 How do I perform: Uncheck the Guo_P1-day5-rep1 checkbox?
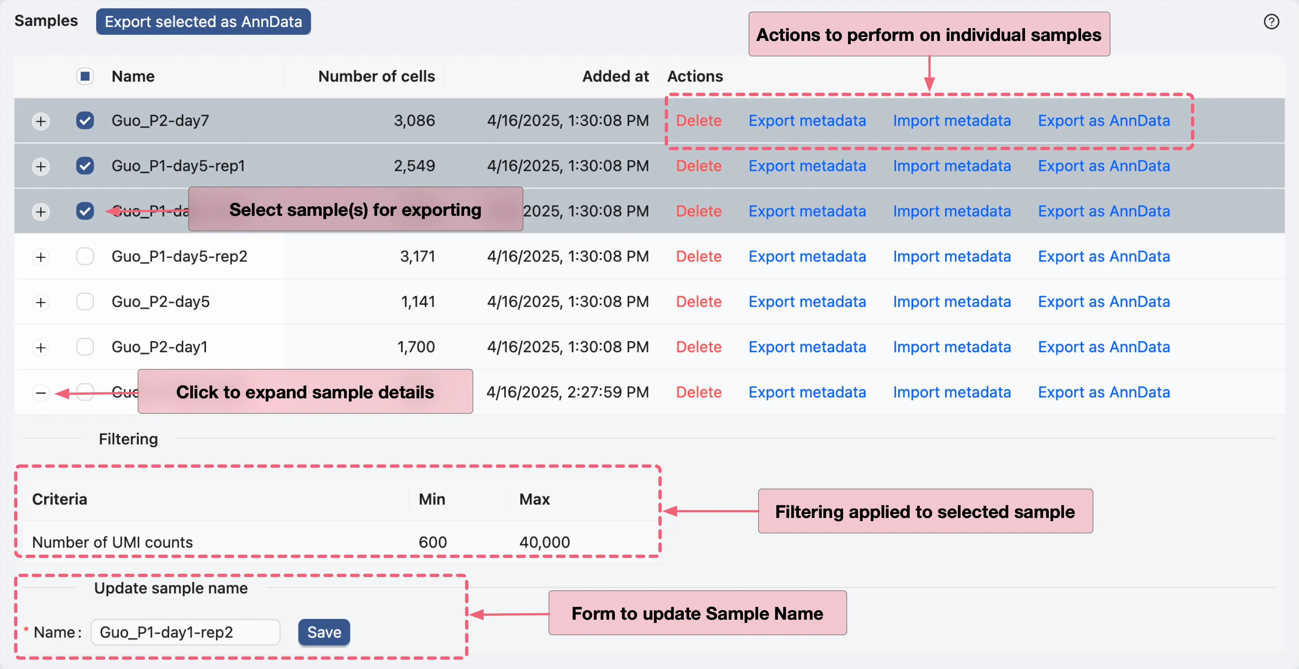pyautogui.click(x=85, y=166)
